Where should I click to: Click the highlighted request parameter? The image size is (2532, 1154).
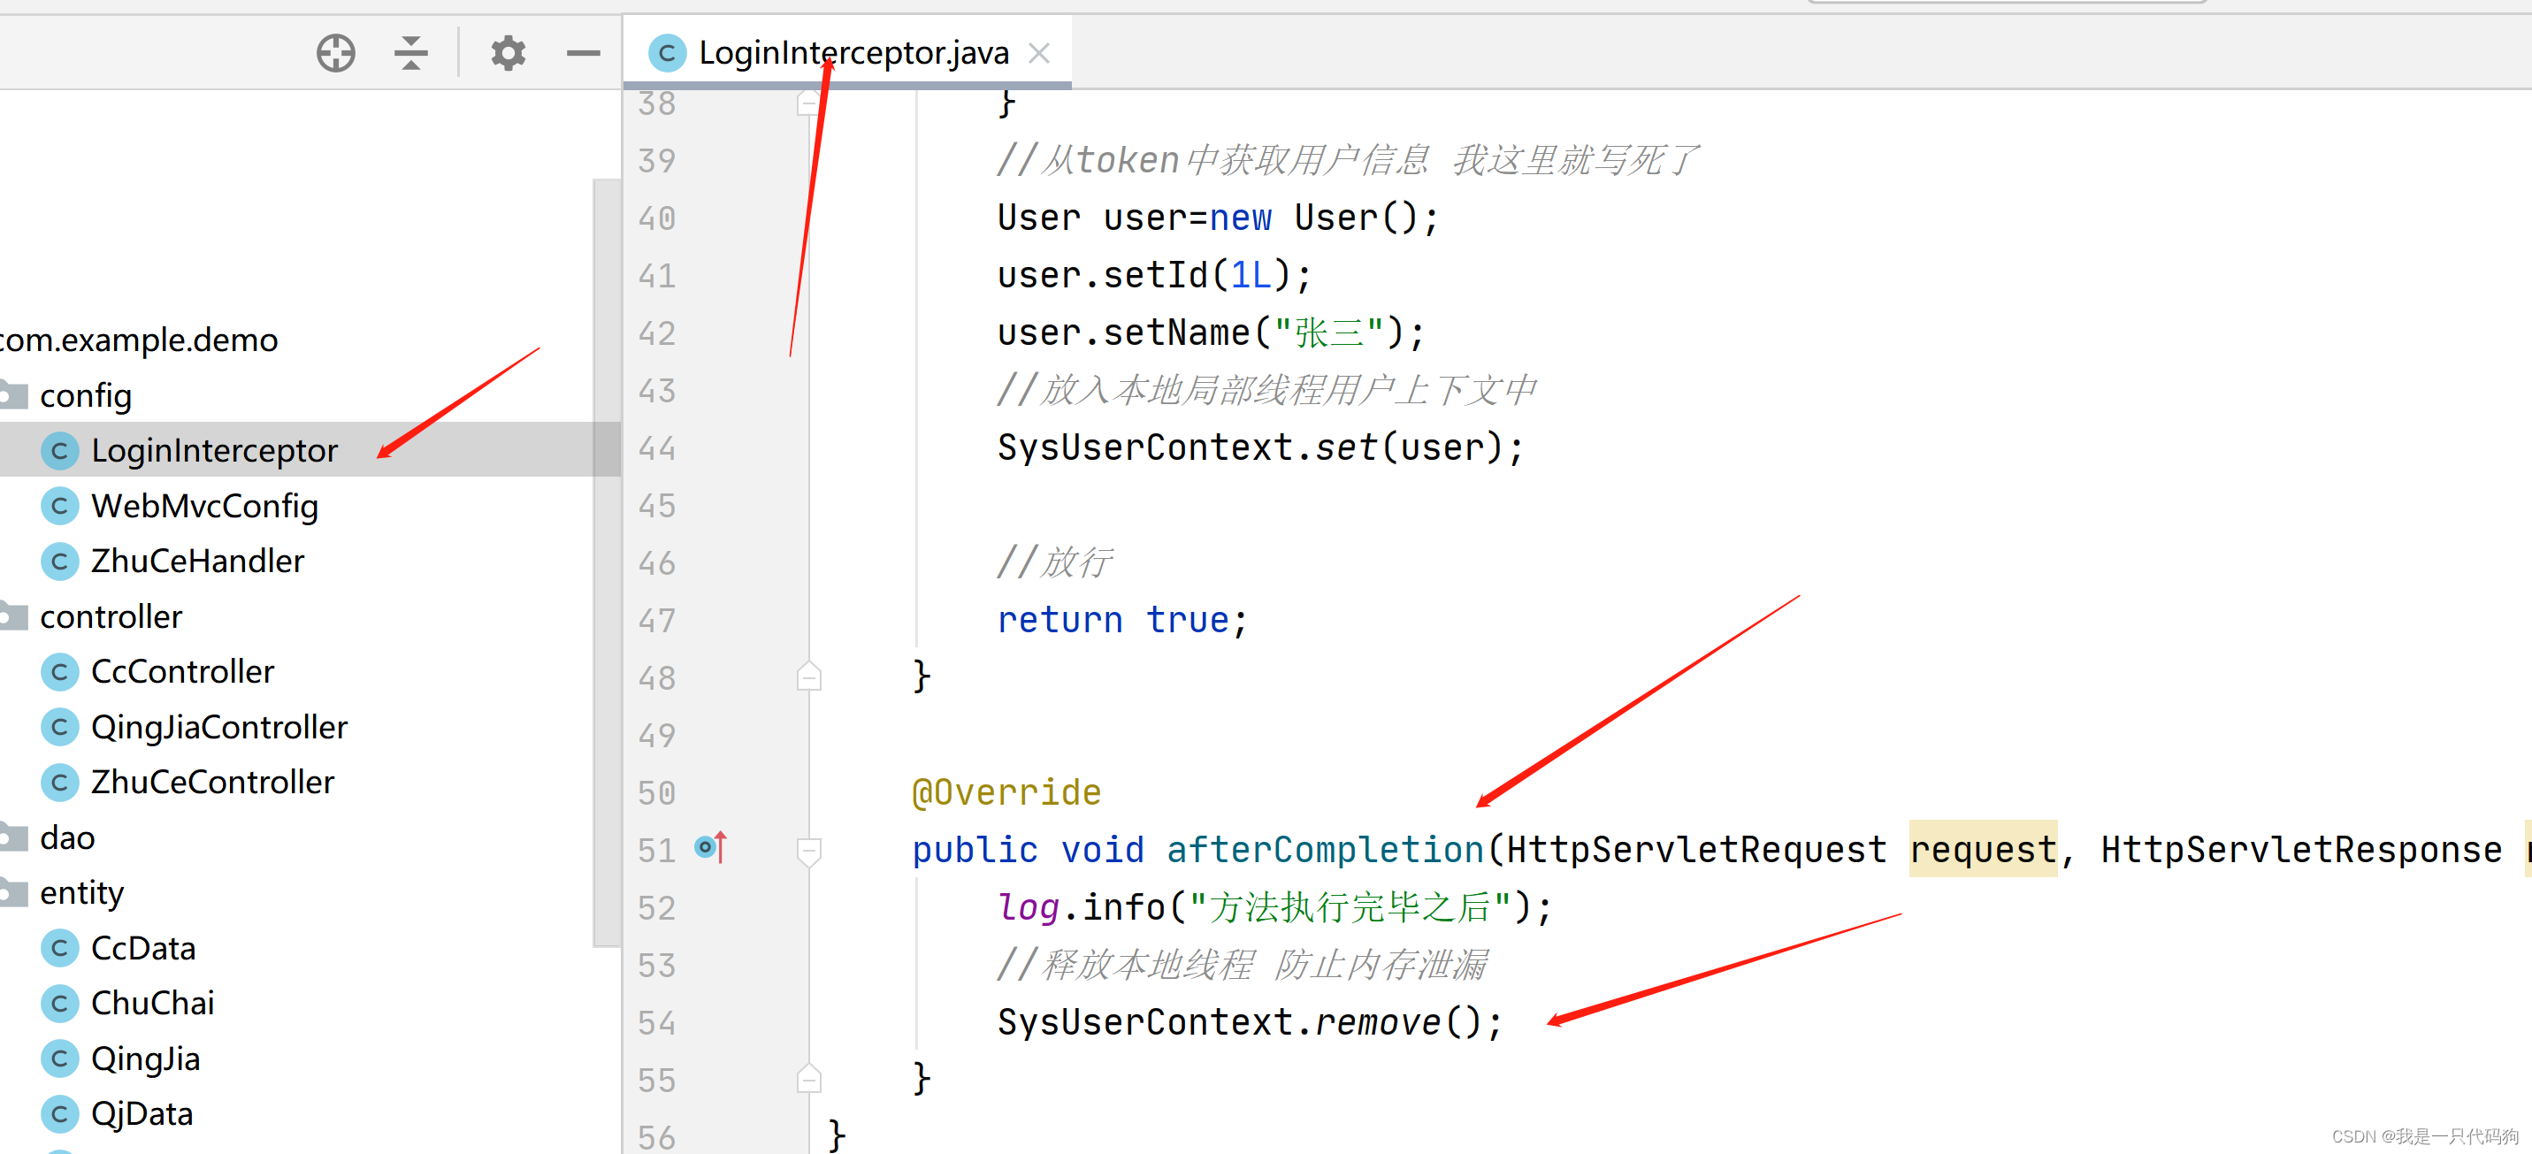click(1982, 849)
